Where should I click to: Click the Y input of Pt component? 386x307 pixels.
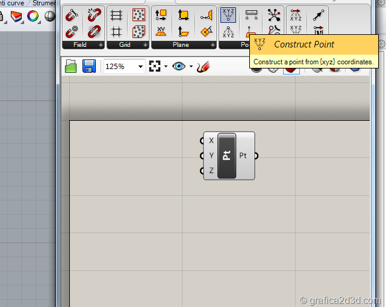tap(202, 156)
